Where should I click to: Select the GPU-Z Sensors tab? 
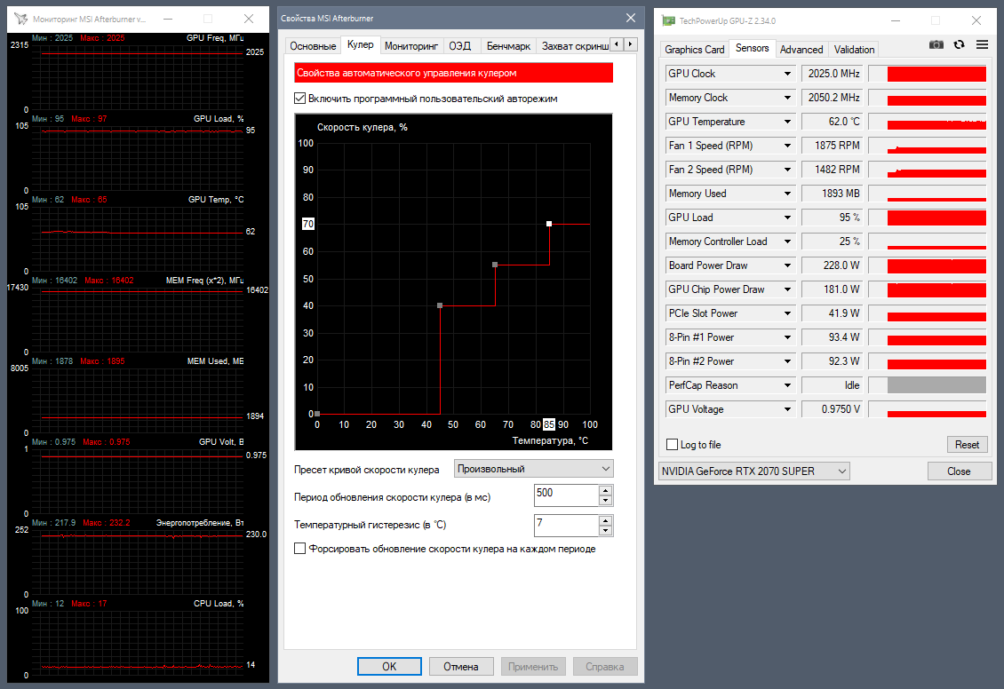pos(752,48)
